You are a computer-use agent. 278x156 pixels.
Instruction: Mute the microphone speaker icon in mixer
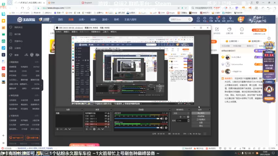162,128
